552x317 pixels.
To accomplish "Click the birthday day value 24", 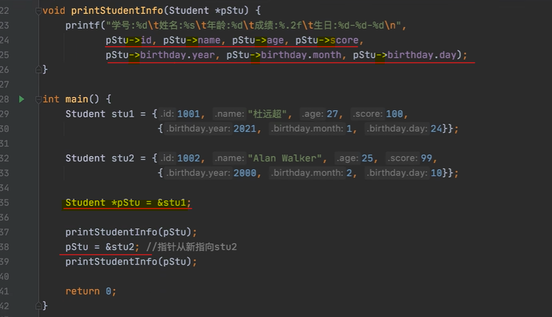I will pos(436,129).
